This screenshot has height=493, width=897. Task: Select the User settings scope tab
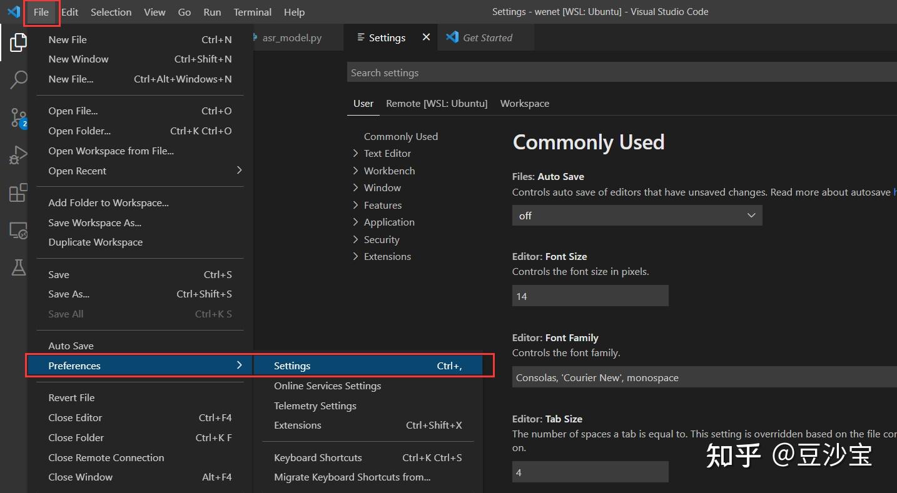(363, 103)
